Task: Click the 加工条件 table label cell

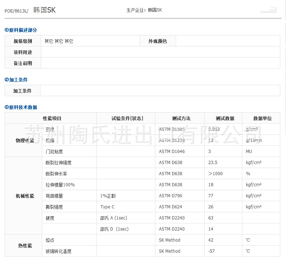Action: click(23, 90)
